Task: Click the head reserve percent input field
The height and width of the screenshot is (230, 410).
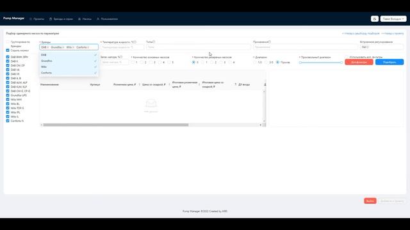Action: click(x=115, y=62)
